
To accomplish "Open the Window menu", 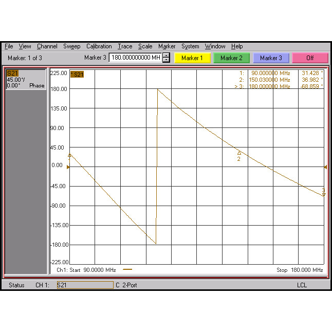I will (215, 46).
